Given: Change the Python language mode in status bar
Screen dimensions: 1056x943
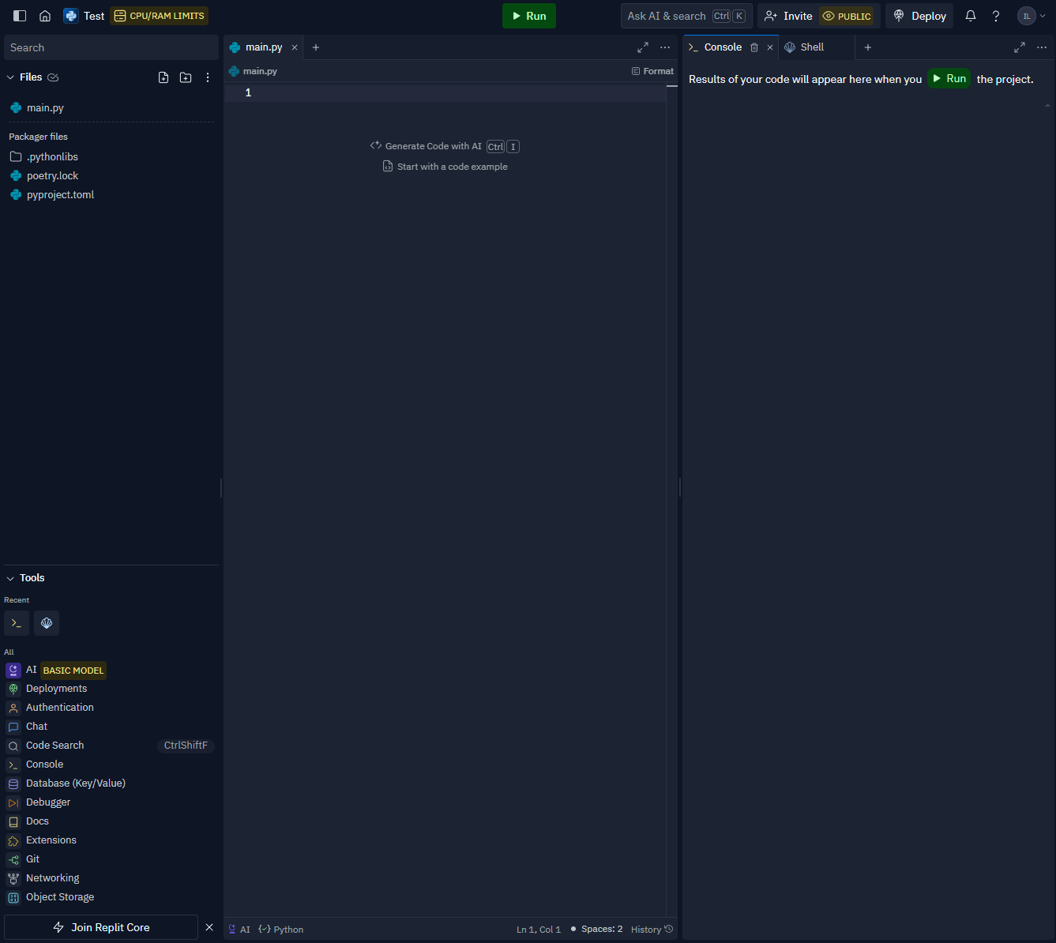Looking at the screenshot, I should point(281,930).
